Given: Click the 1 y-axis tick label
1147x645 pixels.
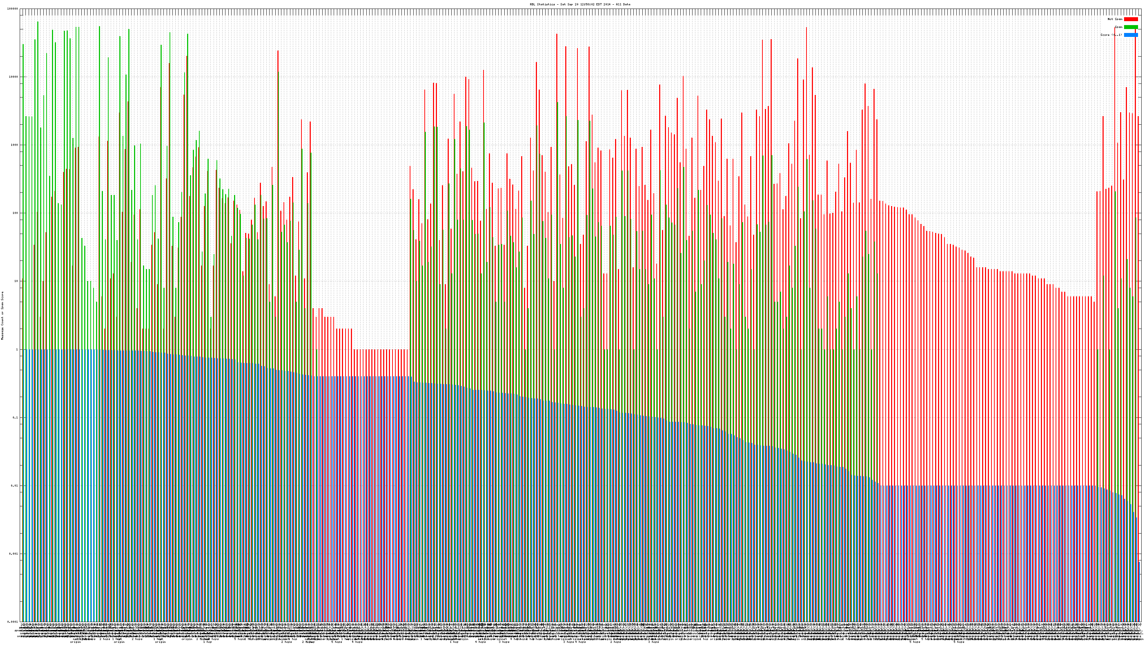Looking at the screenshot, I should tap(17, 349).
